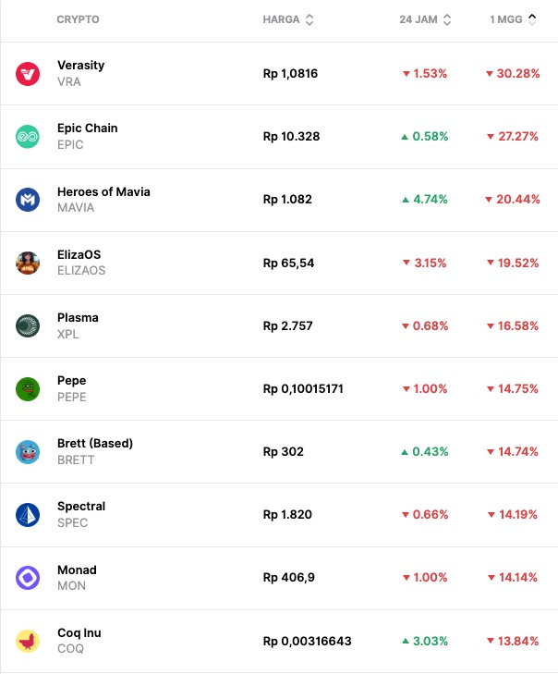Sort by 24 JAM change
558x674 pixels.
pyautogui.click(x=425, y=19)
